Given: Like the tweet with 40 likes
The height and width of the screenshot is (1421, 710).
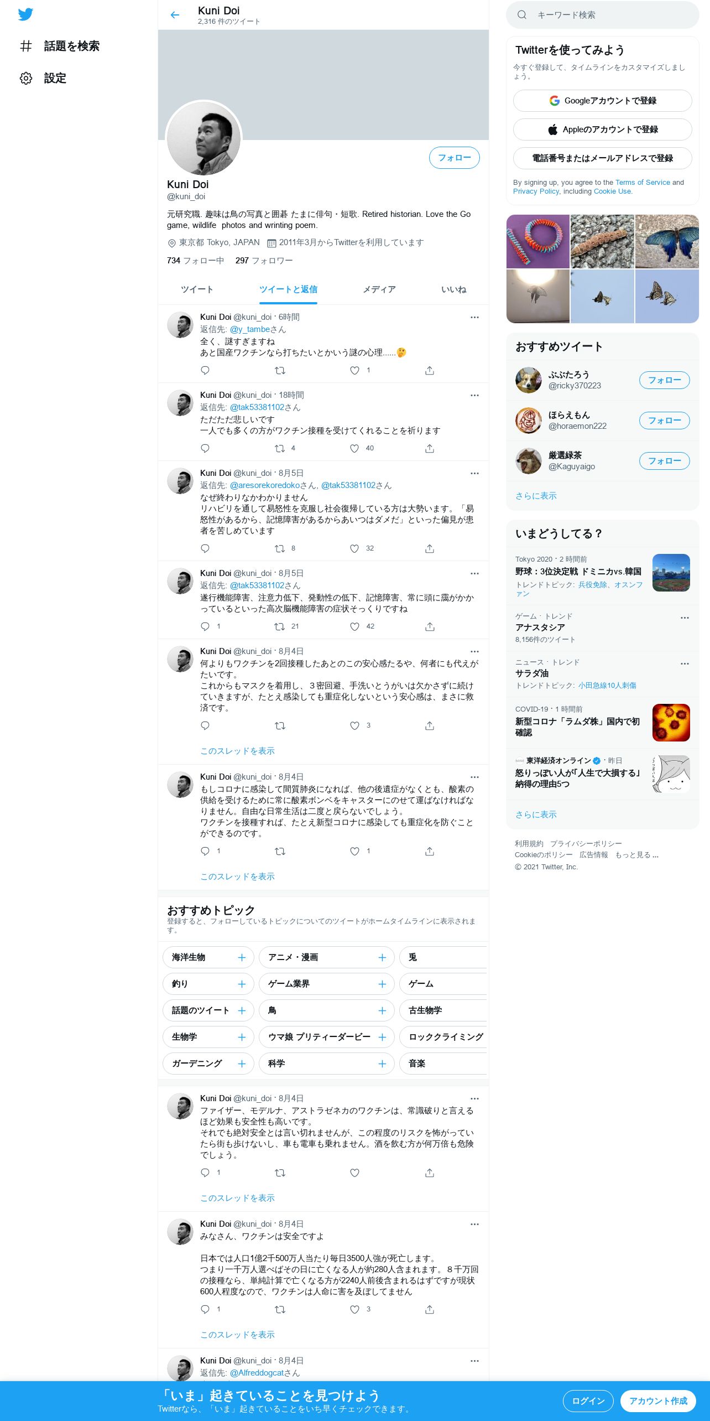Looking at the screenshot, I should (x=354, y=448).
